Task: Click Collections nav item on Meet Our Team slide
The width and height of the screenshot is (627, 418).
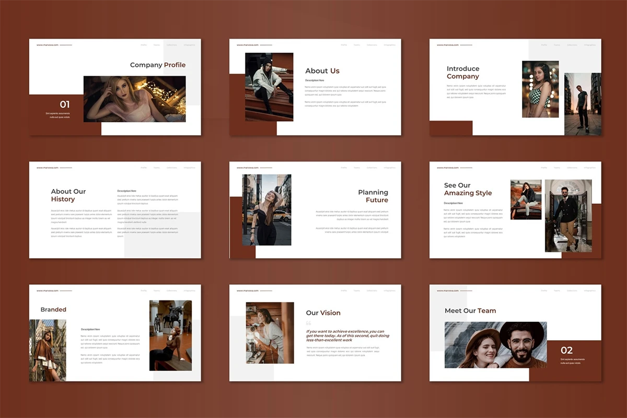Action: (572, 291)
